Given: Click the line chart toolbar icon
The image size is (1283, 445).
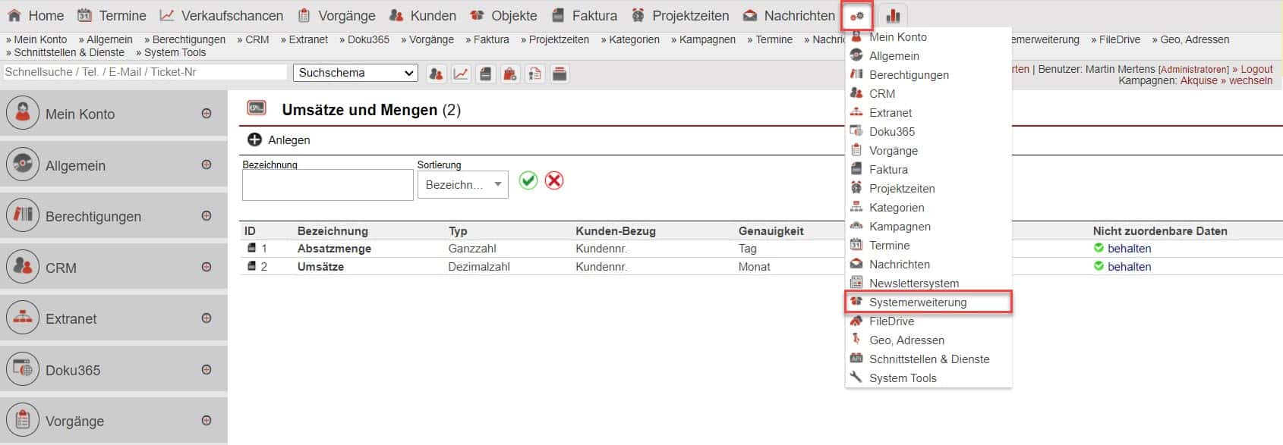Looking at the screenshot, I should (461, 74).
